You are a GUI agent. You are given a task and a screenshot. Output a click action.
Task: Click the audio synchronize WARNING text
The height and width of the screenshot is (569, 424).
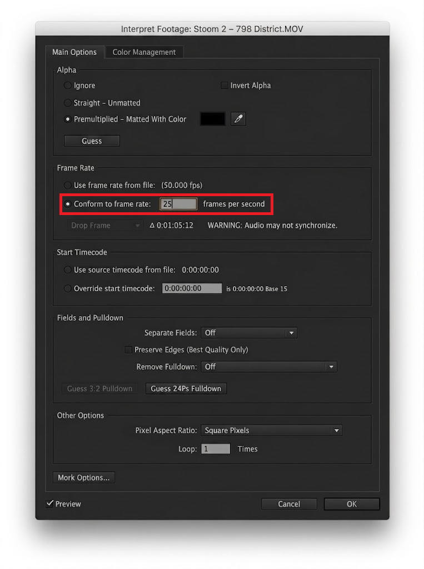pyautogui.click(x=273, y=226)
